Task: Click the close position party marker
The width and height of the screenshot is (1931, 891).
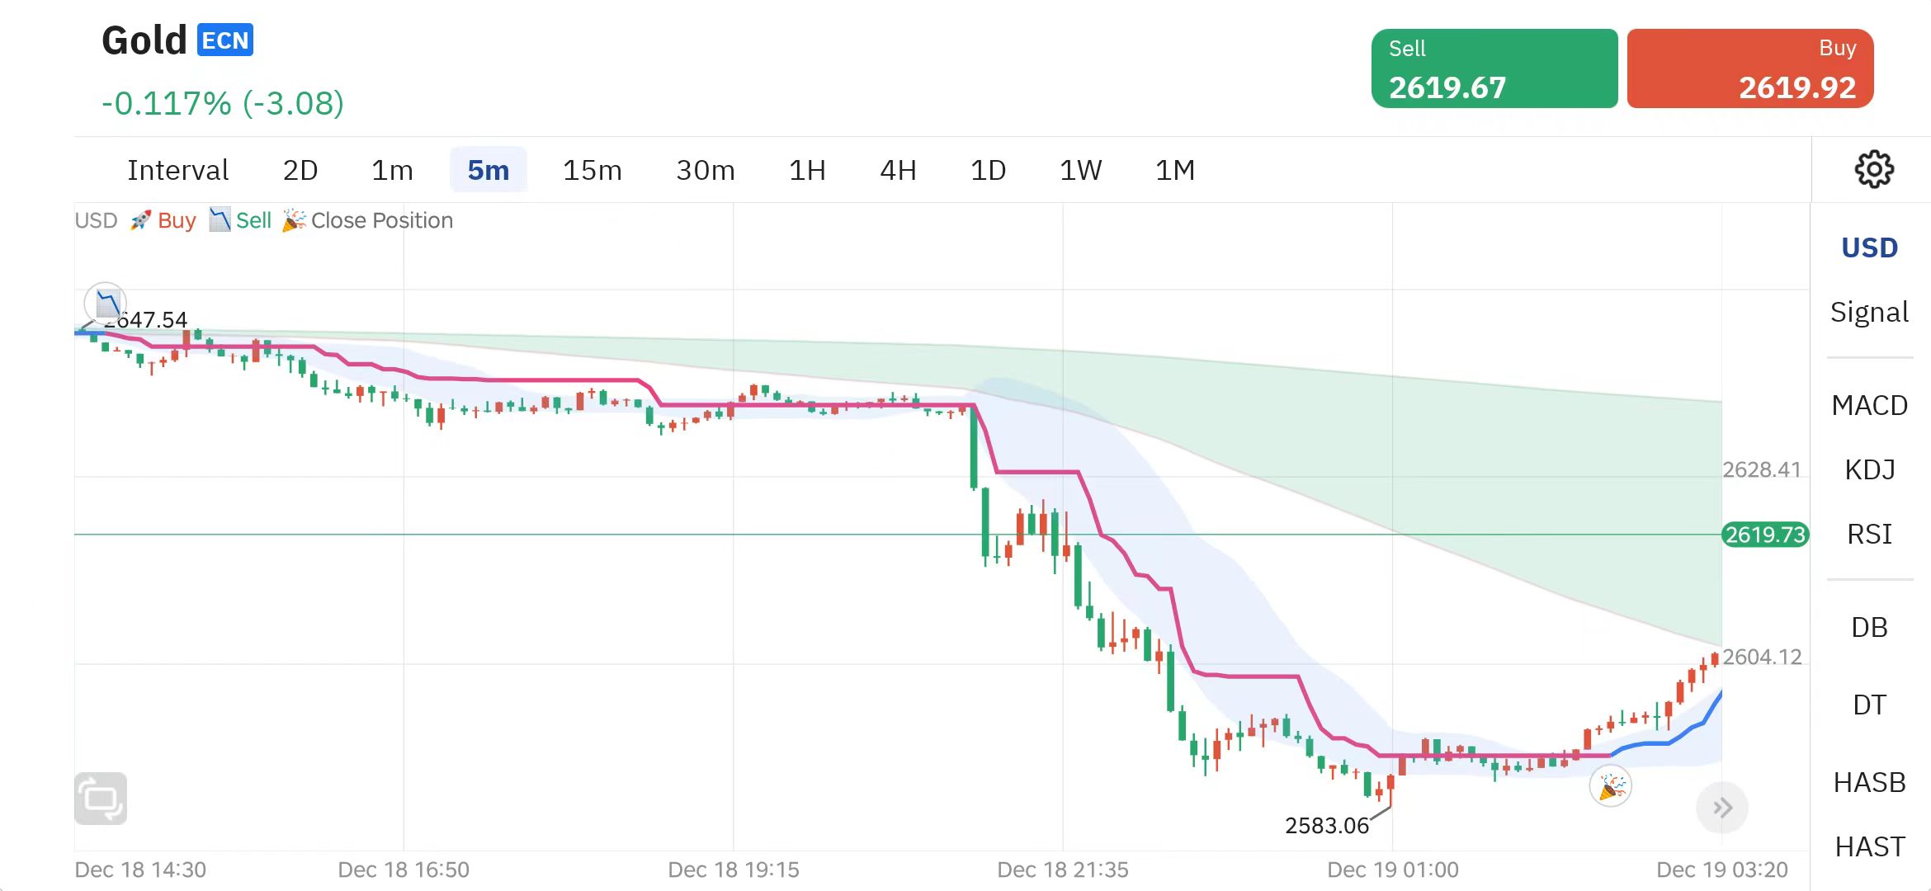Action: (1611, 786)
